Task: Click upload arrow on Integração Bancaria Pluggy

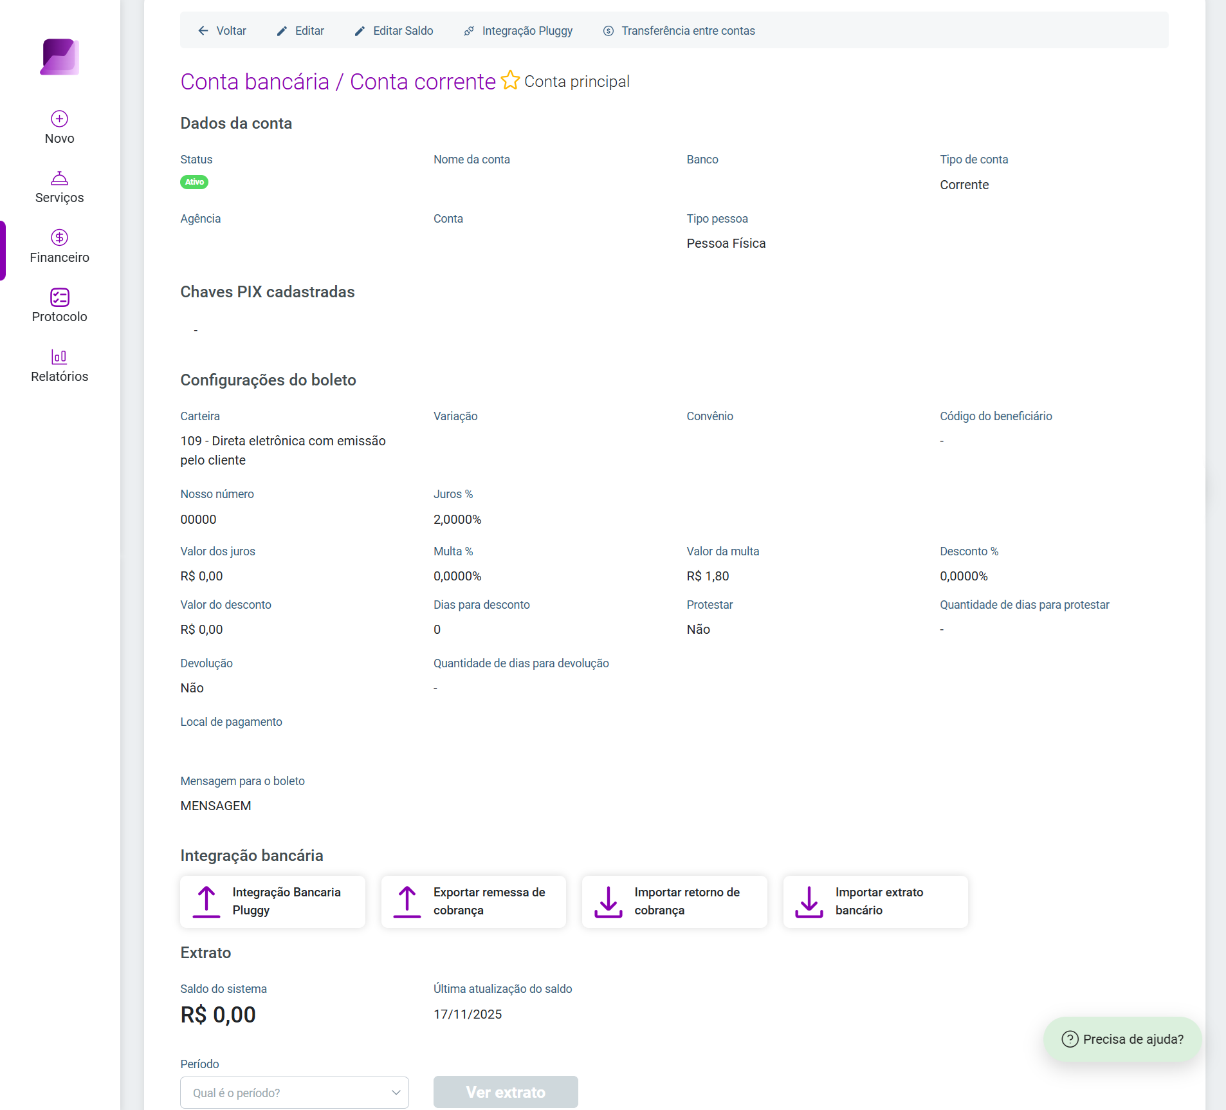Action: pos(206,902)
